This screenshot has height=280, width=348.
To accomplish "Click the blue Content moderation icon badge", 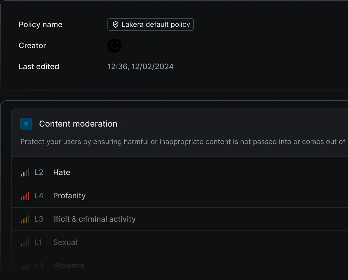I will (26, 124).
